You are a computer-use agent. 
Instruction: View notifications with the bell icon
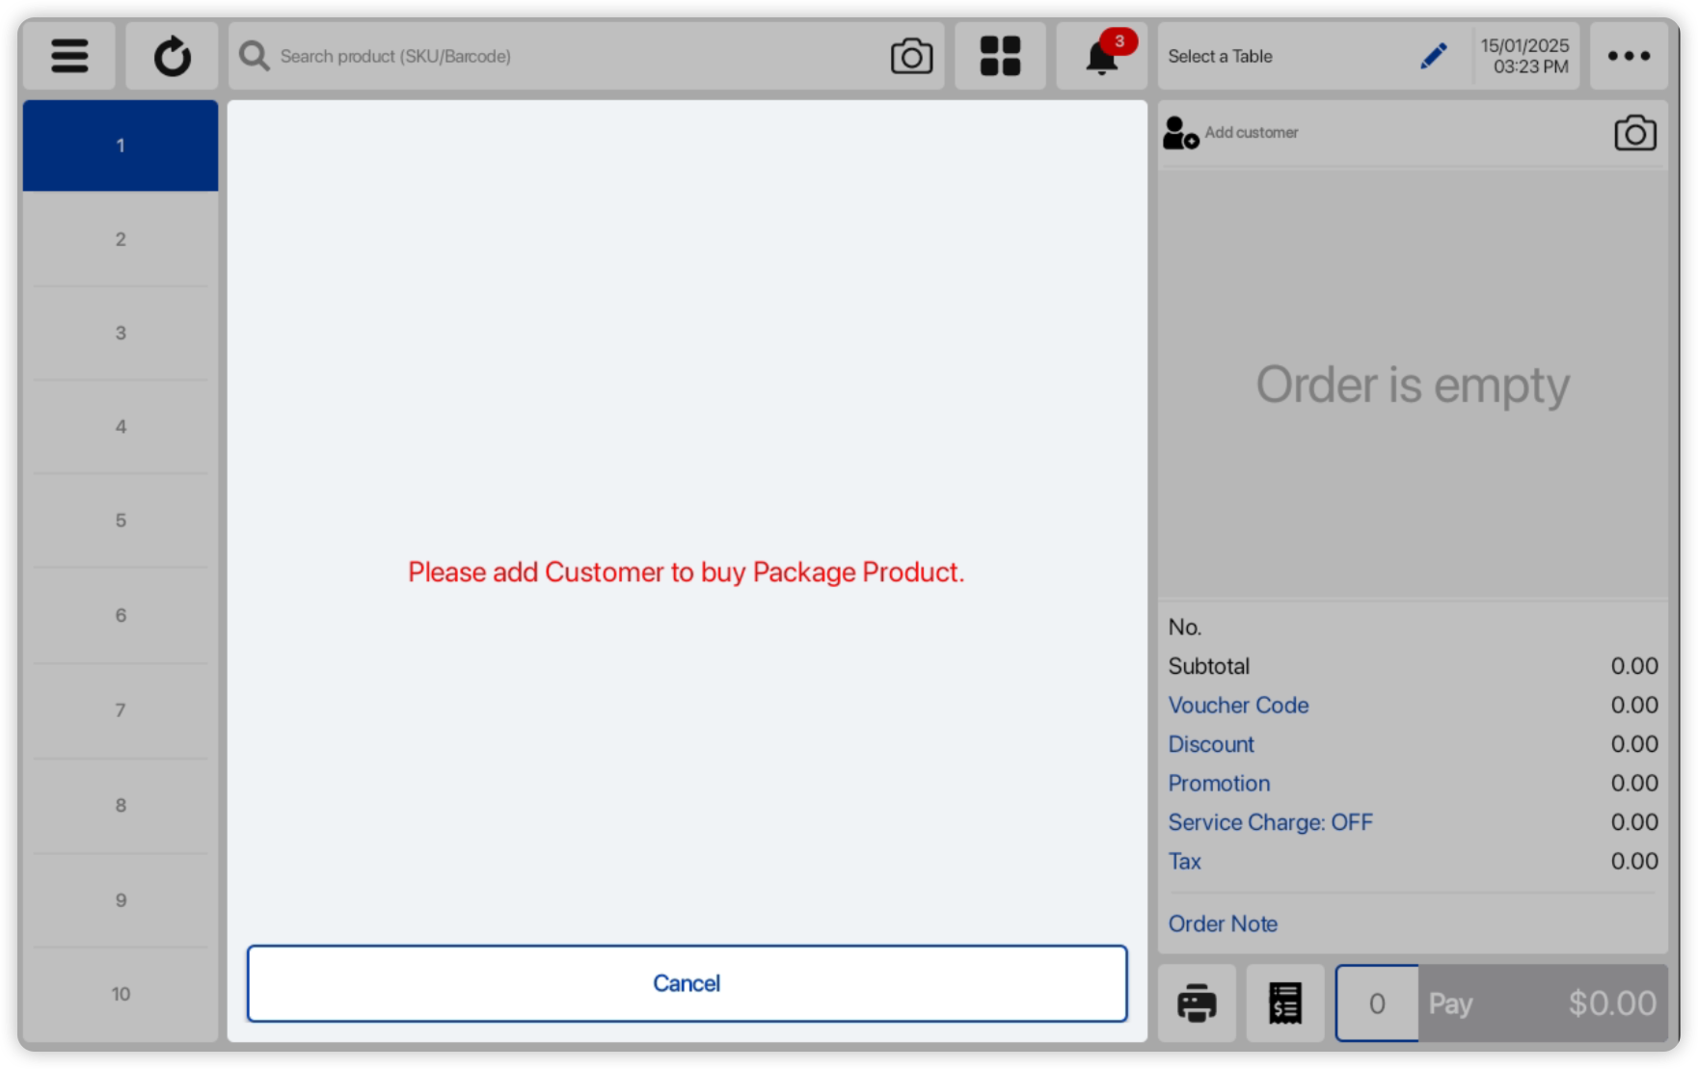point(1100,55)
